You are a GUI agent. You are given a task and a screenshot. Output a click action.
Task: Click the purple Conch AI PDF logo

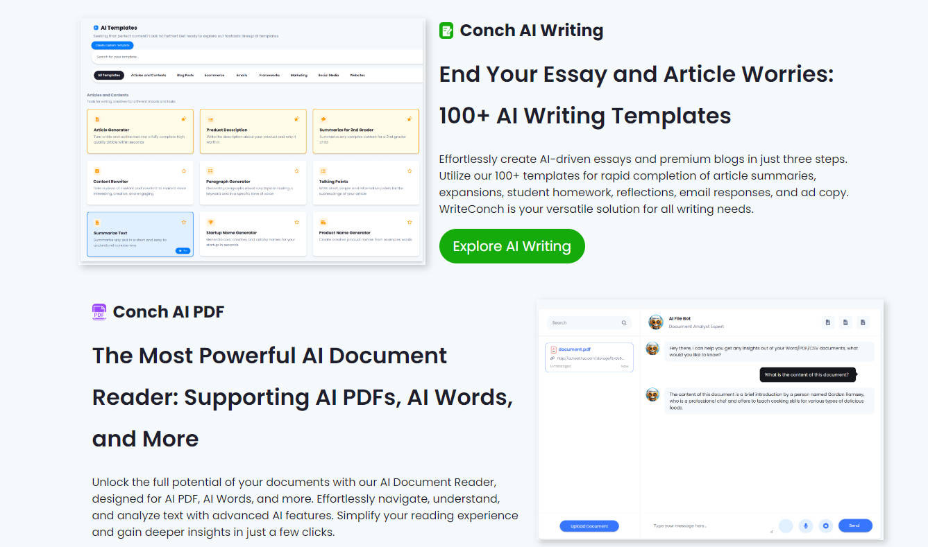tap(99, 311)
